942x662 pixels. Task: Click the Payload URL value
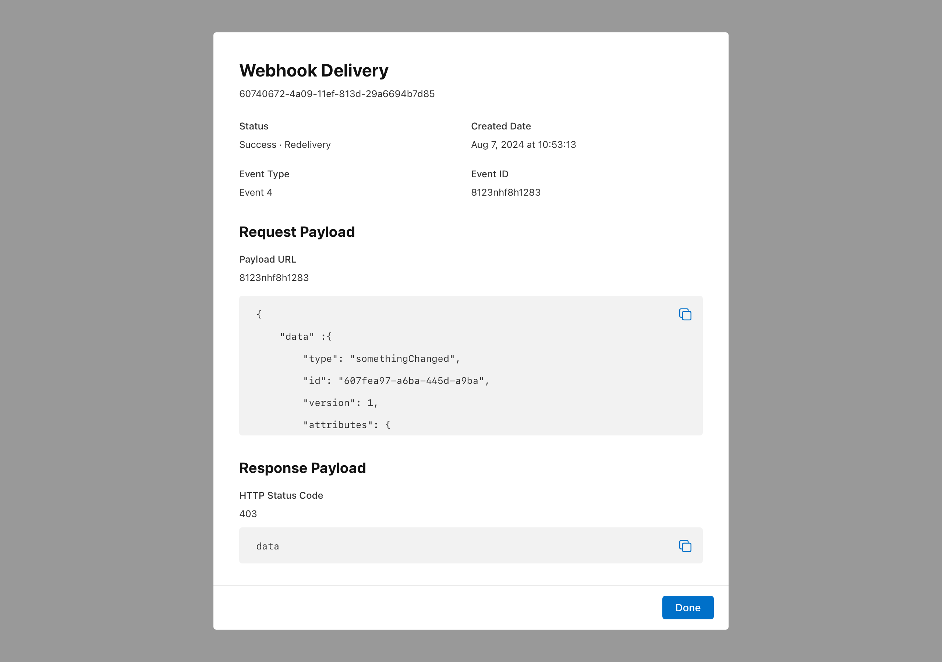pos(274,278)
